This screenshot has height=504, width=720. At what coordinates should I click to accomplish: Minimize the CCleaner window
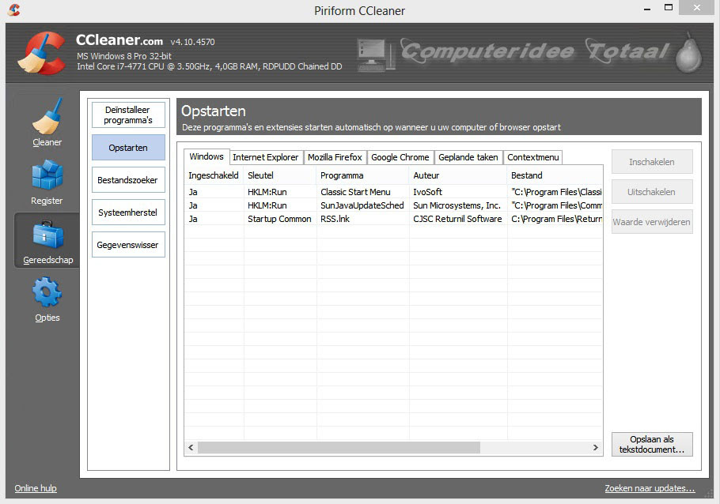(647, 8)
